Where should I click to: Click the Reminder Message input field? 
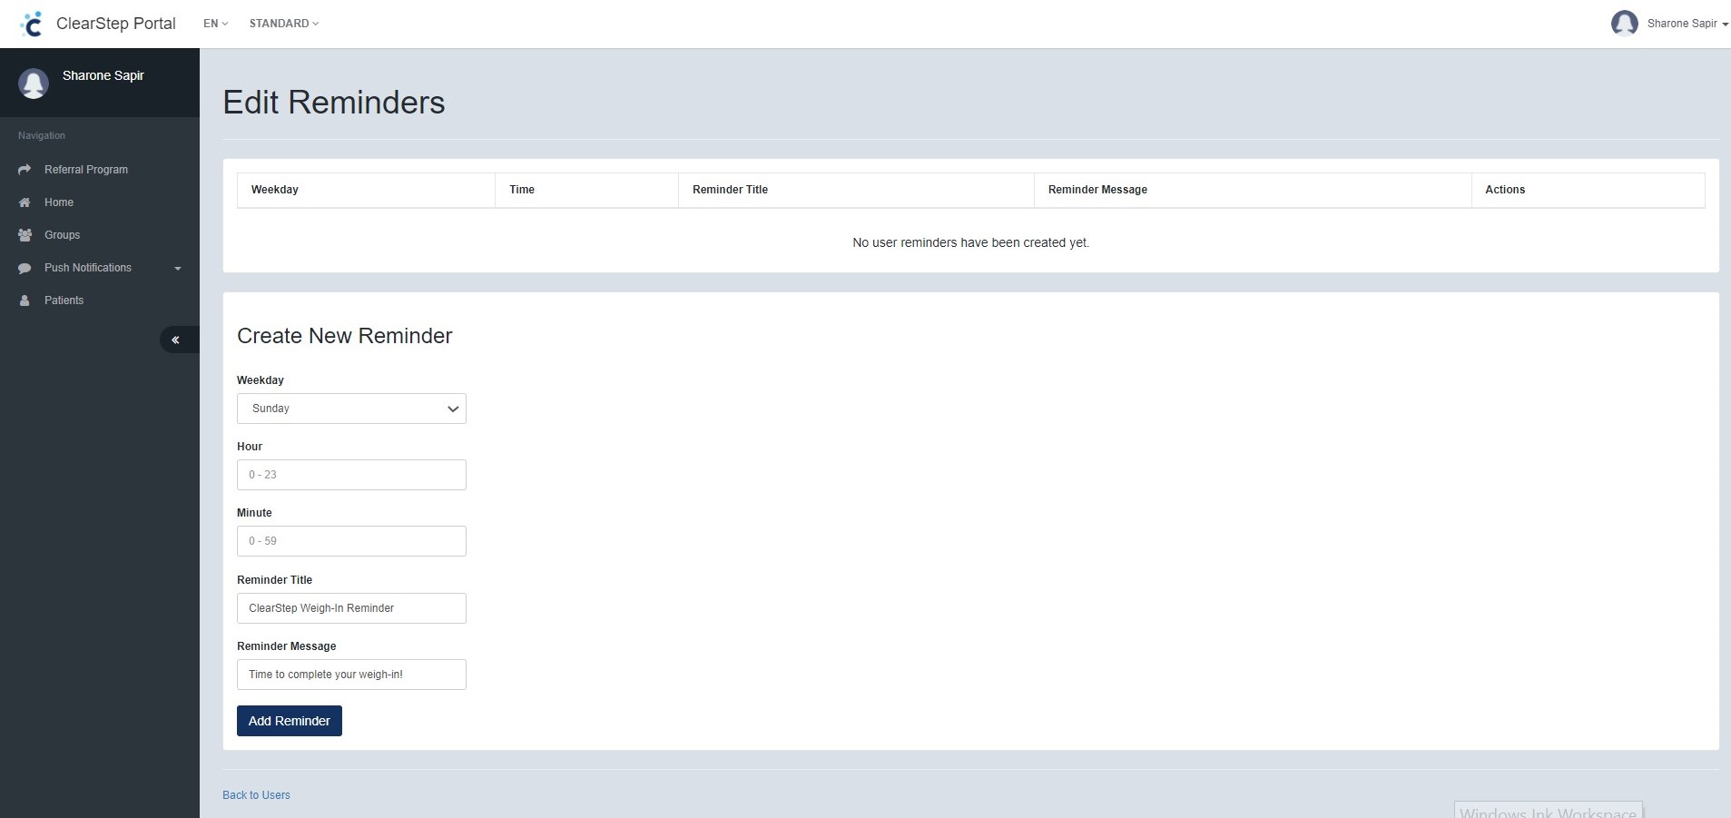point(351,675)
